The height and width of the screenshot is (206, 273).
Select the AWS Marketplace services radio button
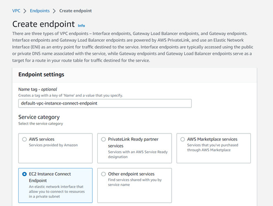click(183, 139)
